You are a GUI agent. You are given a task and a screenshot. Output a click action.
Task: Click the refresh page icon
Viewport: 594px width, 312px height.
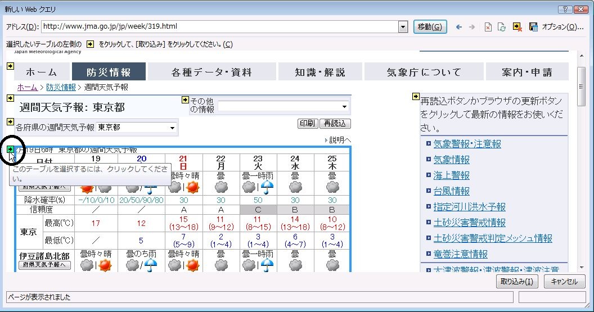click(502, 27)
